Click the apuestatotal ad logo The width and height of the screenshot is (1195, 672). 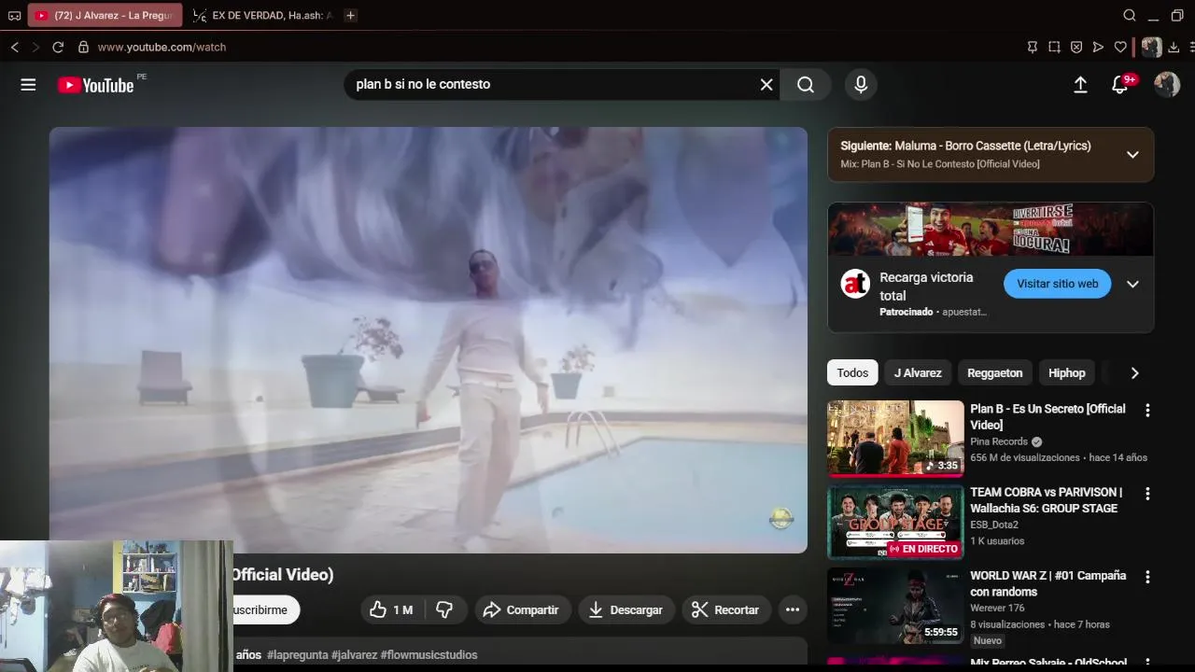click(x=855, y=284)
